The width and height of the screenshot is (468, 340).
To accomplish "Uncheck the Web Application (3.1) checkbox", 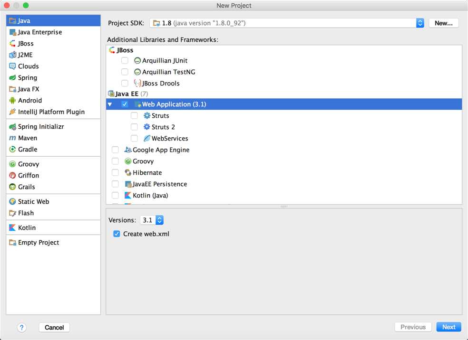I will [125, 104].
